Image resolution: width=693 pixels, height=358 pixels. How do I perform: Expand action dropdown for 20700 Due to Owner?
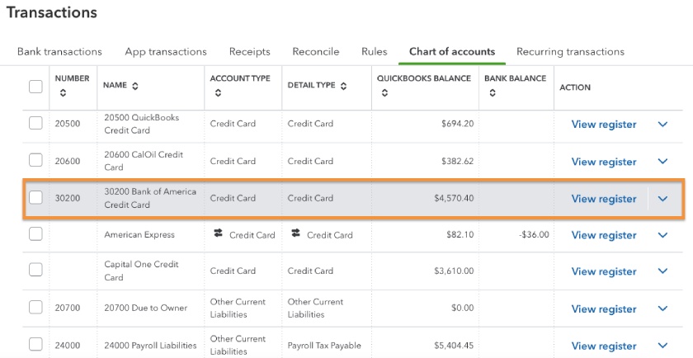[662, 309]
